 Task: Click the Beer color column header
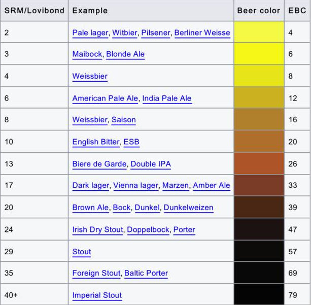(x=259, y=11)
